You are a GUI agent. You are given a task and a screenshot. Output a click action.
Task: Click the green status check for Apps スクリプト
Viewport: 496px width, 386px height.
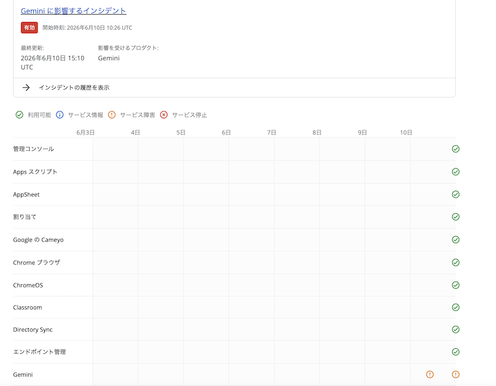point(456,171)
